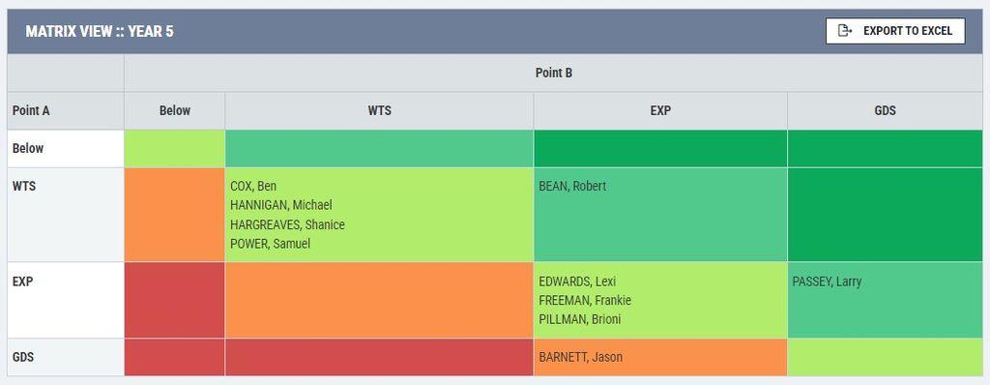Click the dark green Below-to-GDS cell

click(x=886, y=149)
